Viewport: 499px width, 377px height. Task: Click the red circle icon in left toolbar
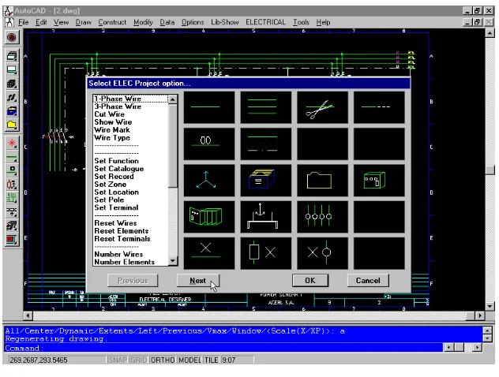coord(12,38)
